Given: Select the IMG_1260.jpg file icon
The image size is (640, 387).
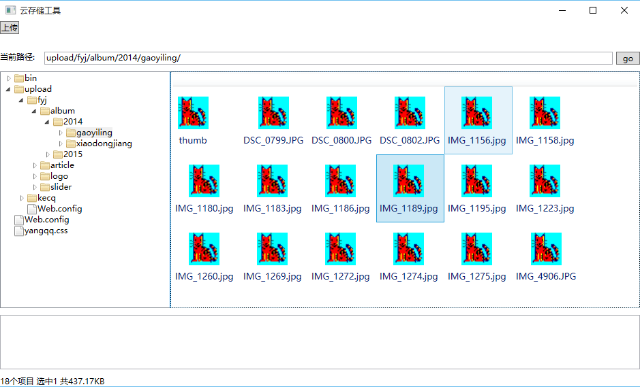Looking at the screenshot, I should click(204, 249).
